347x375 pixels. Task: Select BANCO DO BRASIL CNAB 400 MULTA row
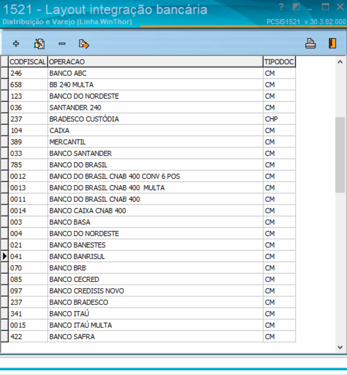152,188
